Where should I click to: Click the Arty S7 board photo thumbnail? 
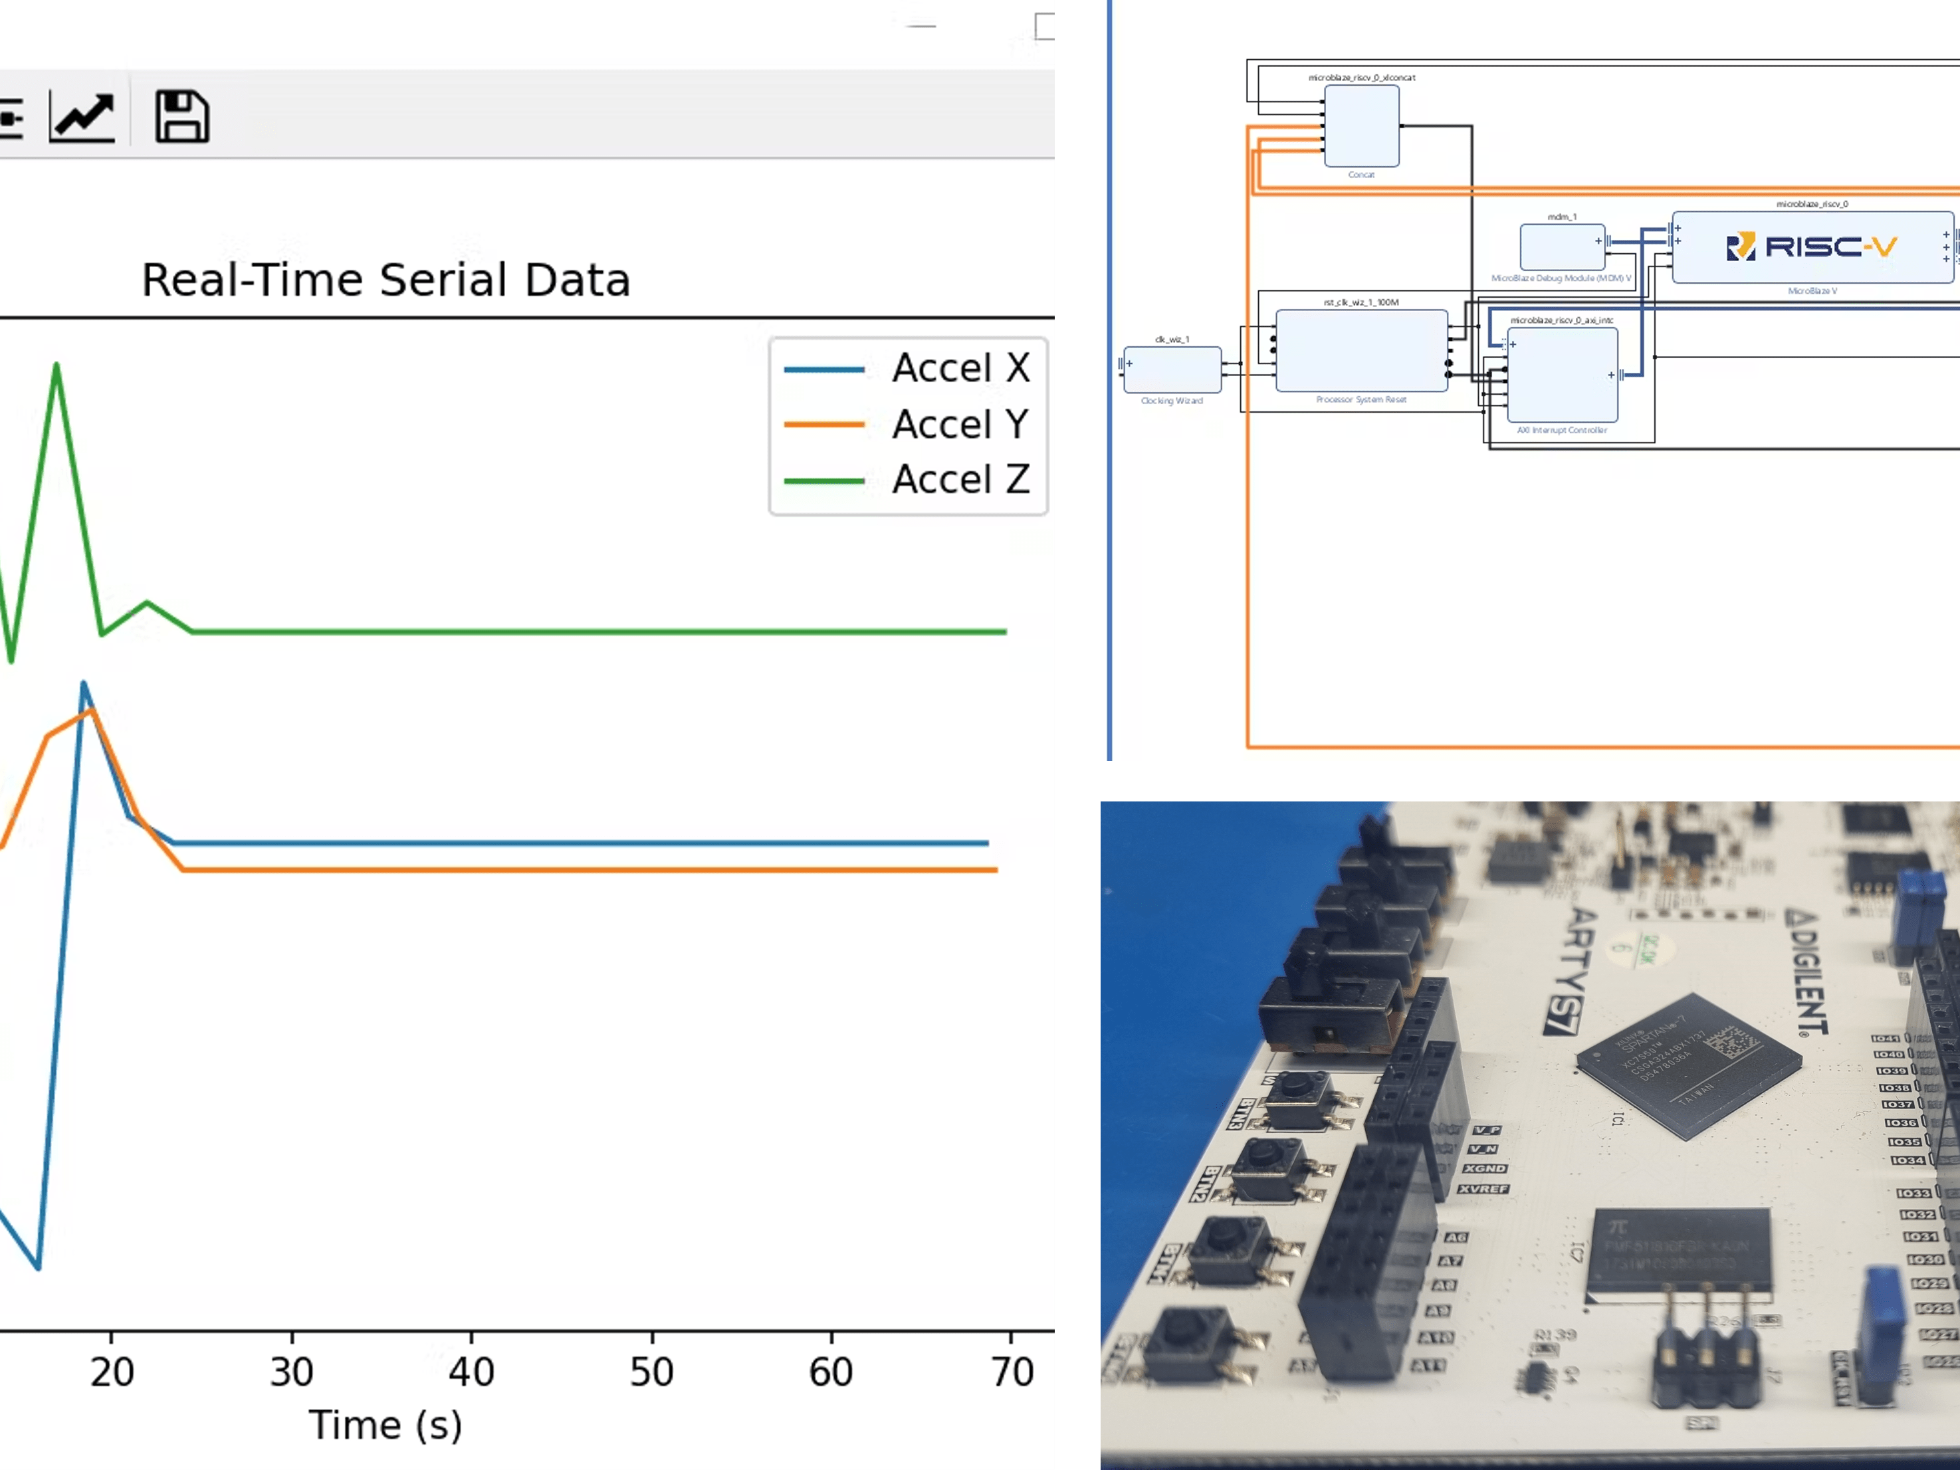(x=1529, y=1134)
